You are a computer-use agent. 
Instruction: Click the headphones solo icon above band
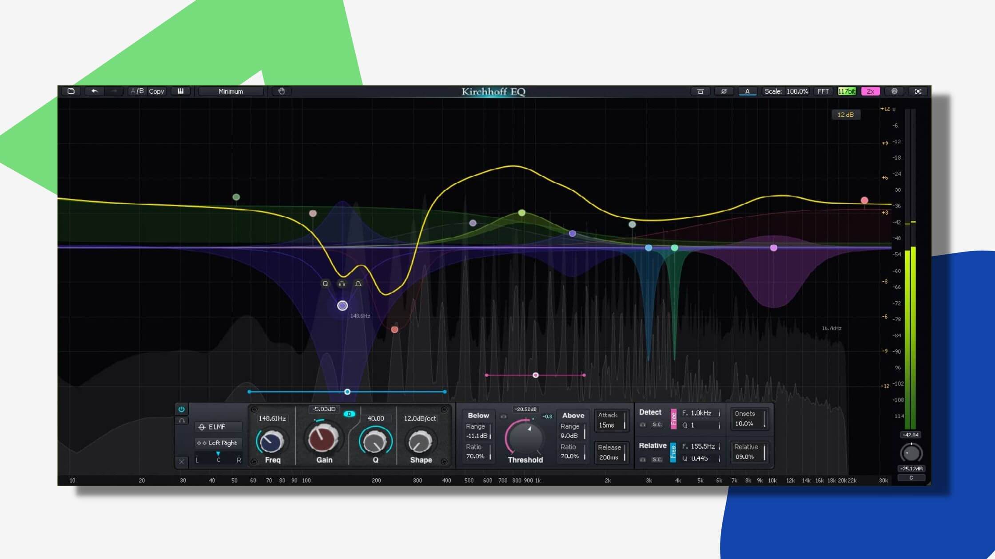[342, 283]
